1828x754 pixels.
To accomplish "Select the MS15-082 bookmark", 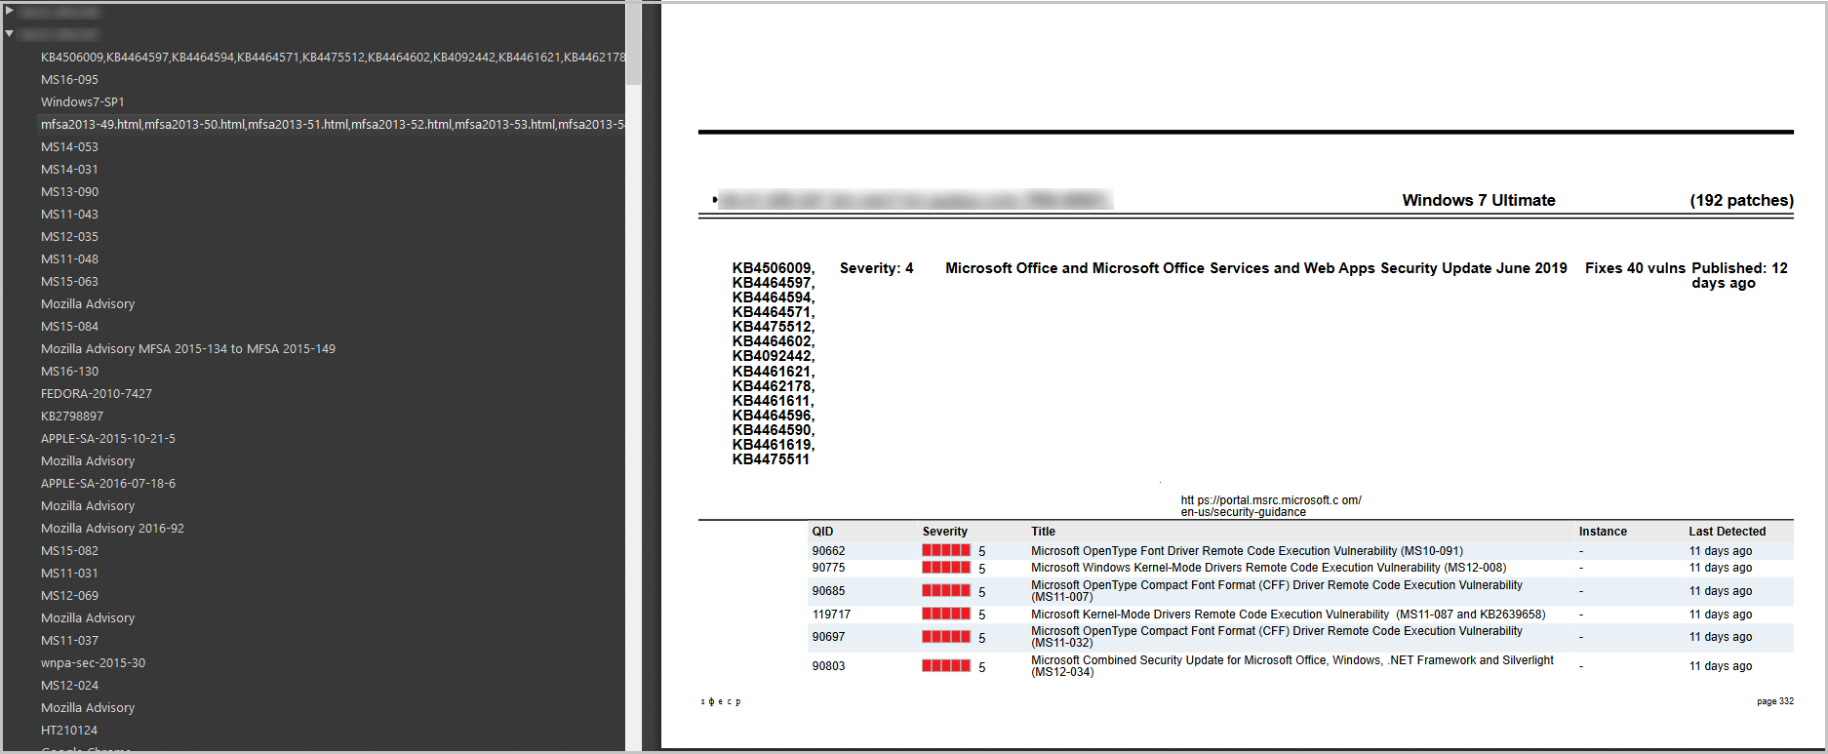I will coord(69,551).
